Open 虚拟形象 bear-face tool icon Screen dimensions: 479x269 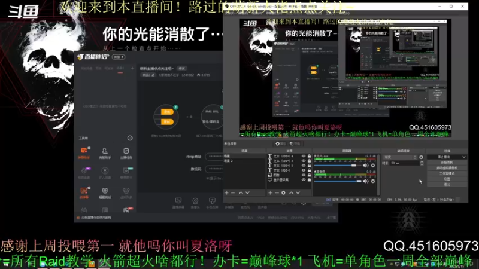(126, 192)
